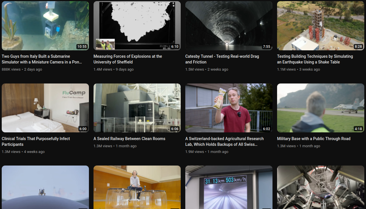Image resolution: width=366 pixels, height=209 pixels.
Task: Open the thumbnail with insect on dome
Action: pyautogui.click(x=45, y=187)
